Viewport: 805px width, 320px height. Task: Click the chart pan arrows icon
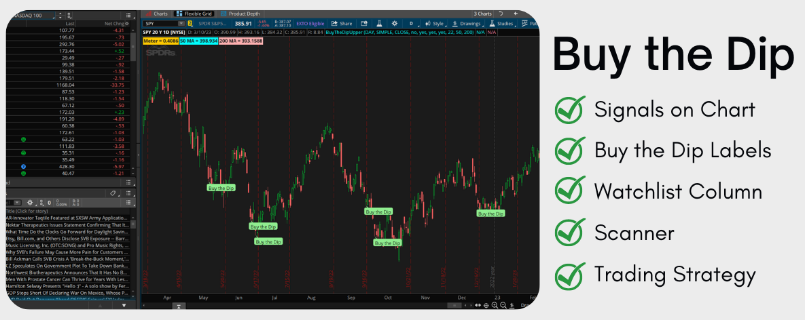click(478, 305)
